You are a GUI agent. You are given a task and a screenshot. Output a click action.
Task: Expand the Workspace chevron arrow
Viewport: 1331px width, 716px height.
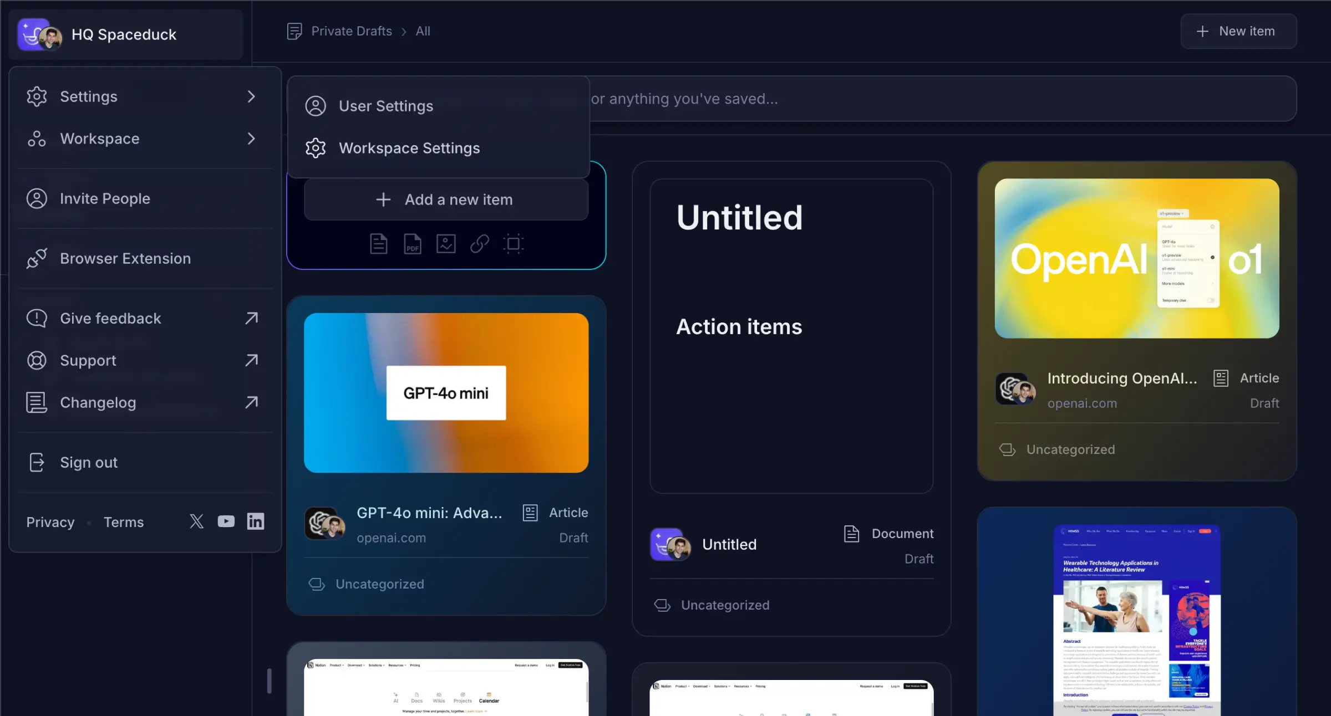click(251, 139)
